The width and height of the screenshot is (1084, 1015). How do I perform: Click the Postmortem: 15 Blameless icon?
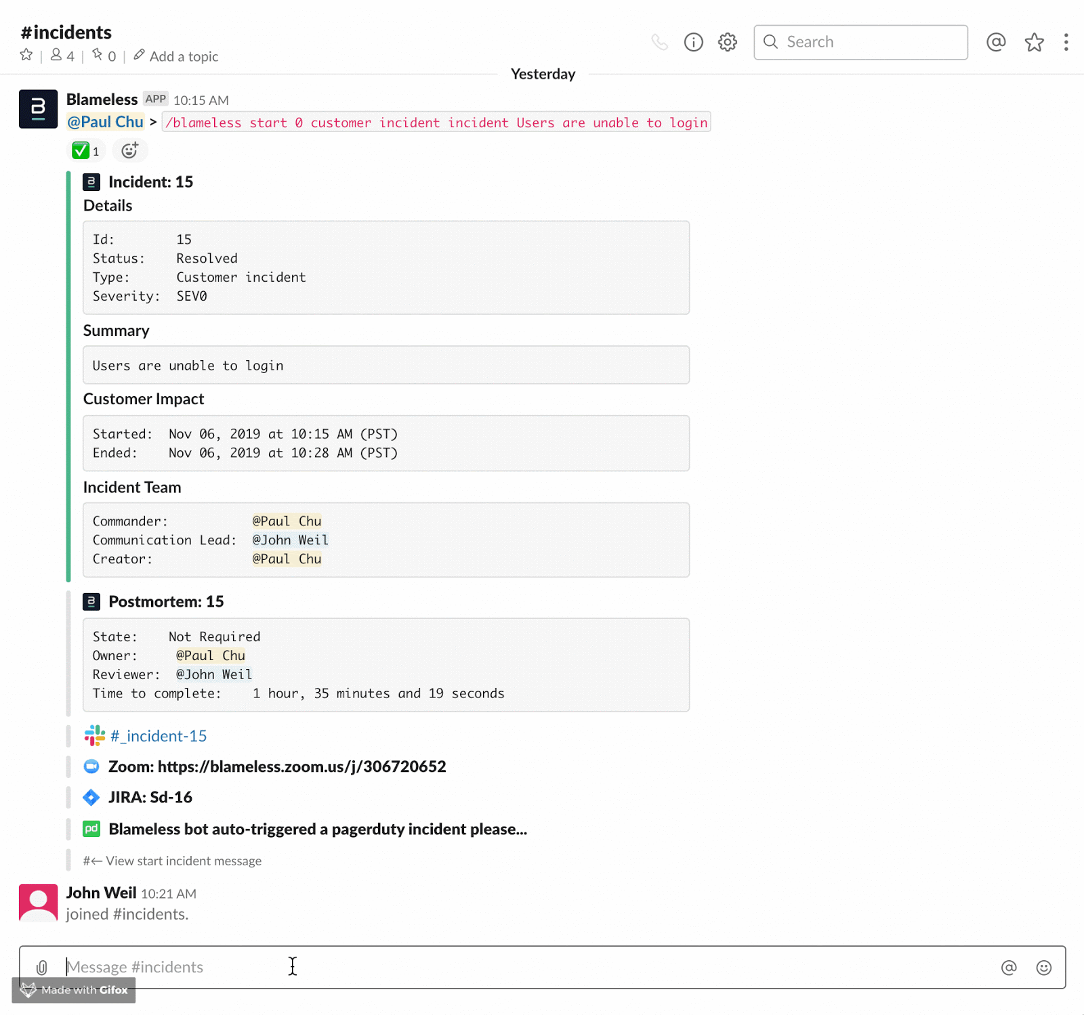pos(91,601)
